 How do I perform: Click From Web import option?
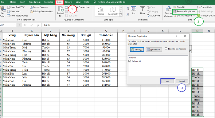pos(14,12)
